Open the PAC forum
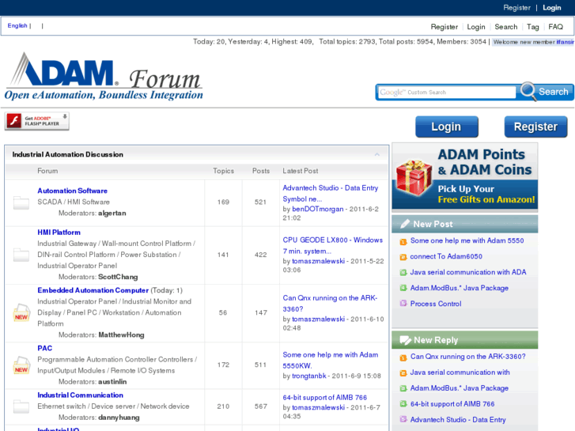Image resolution: width=575 pixels, height=431 pixels. 45,348
